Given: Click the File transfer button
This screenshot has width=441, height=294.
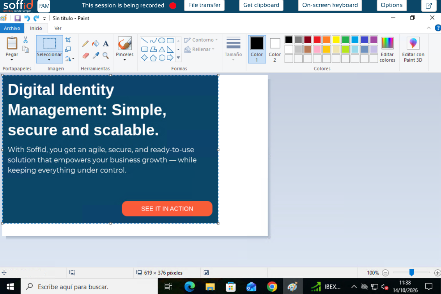Looking at the screenshot, I should 204,5.
